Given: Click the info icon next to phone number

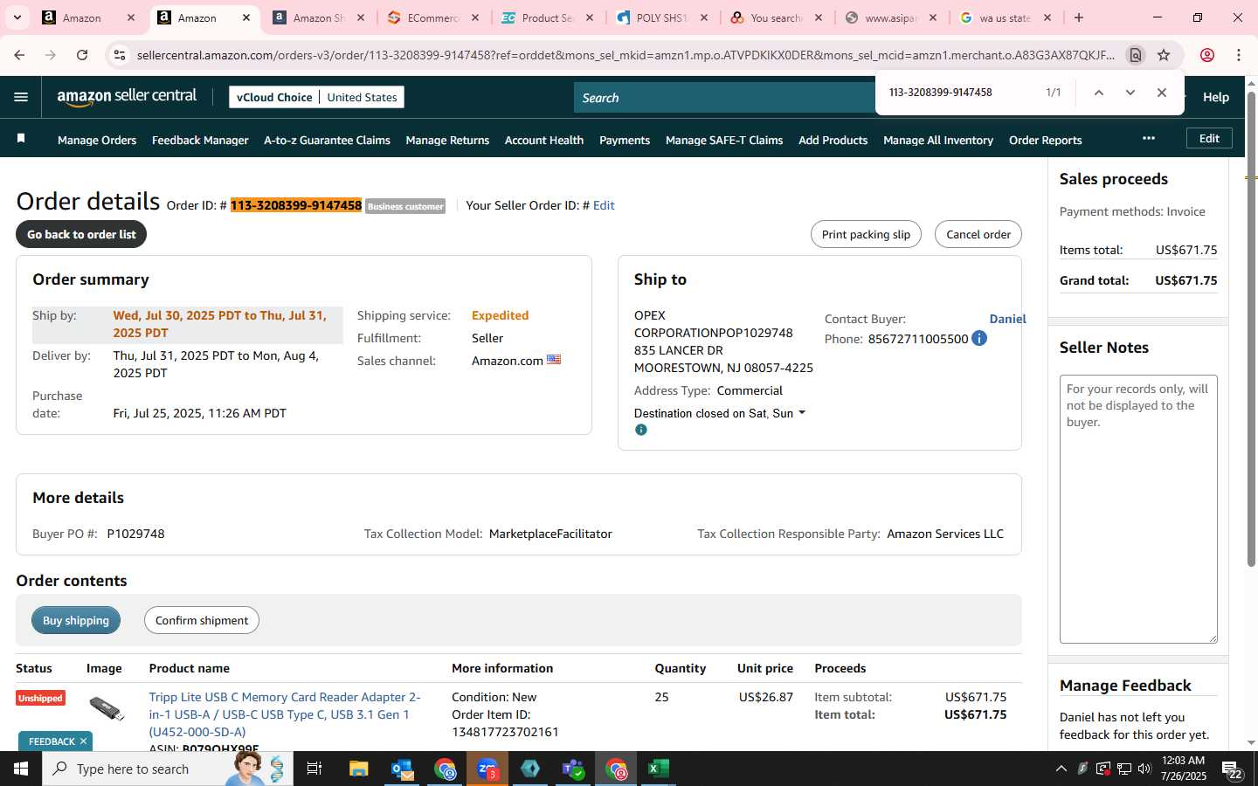Looking at the screenshot, I should tap(979, 338).
